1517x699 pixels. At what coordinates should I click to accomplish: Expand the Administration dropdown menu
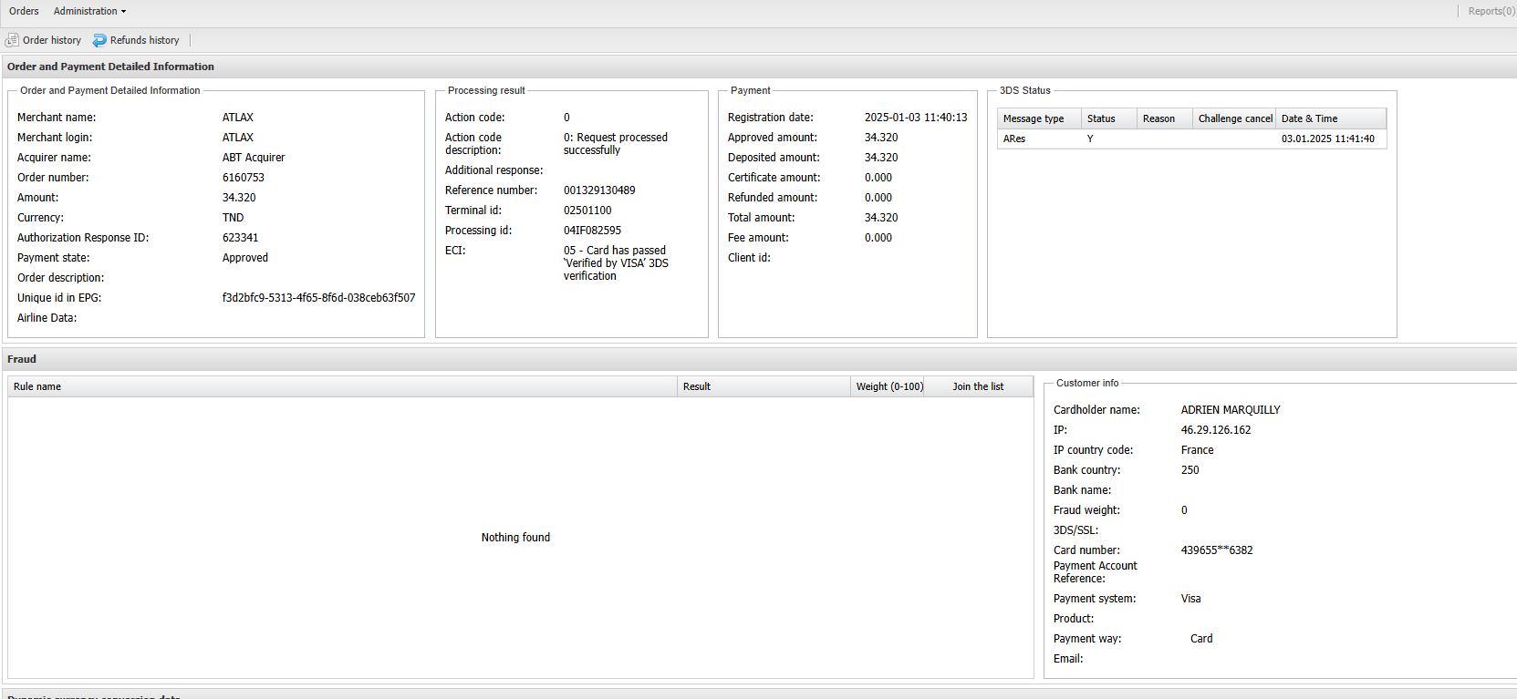(x=89, y=11)
